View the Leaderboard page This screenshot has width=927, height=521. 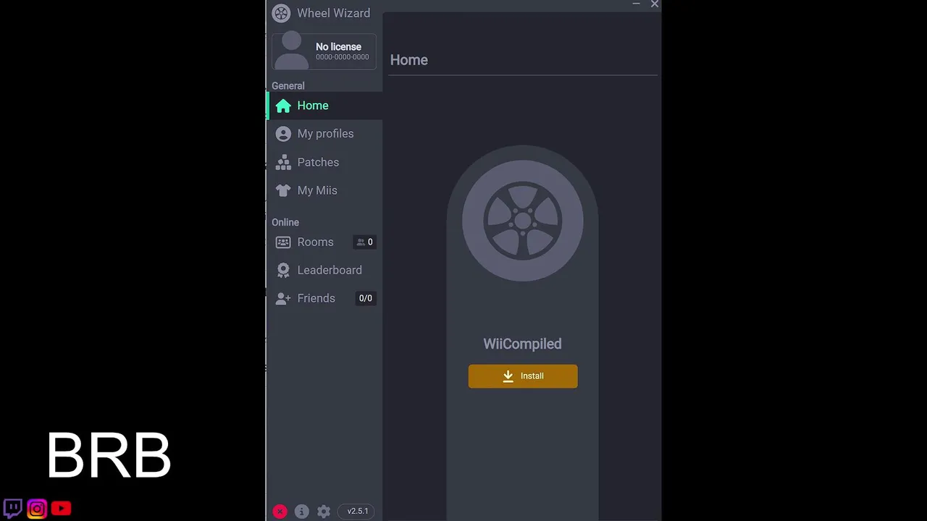[x=324, y=270]
